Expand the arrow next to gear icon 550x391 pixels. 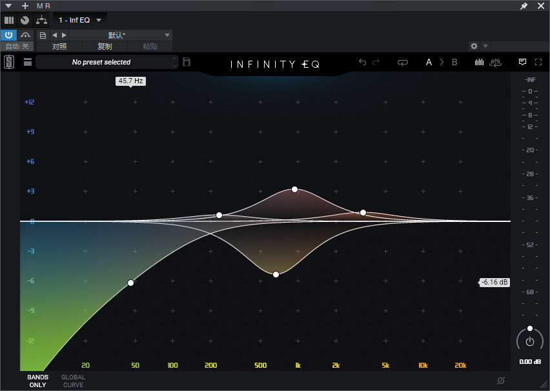(485, 46)
